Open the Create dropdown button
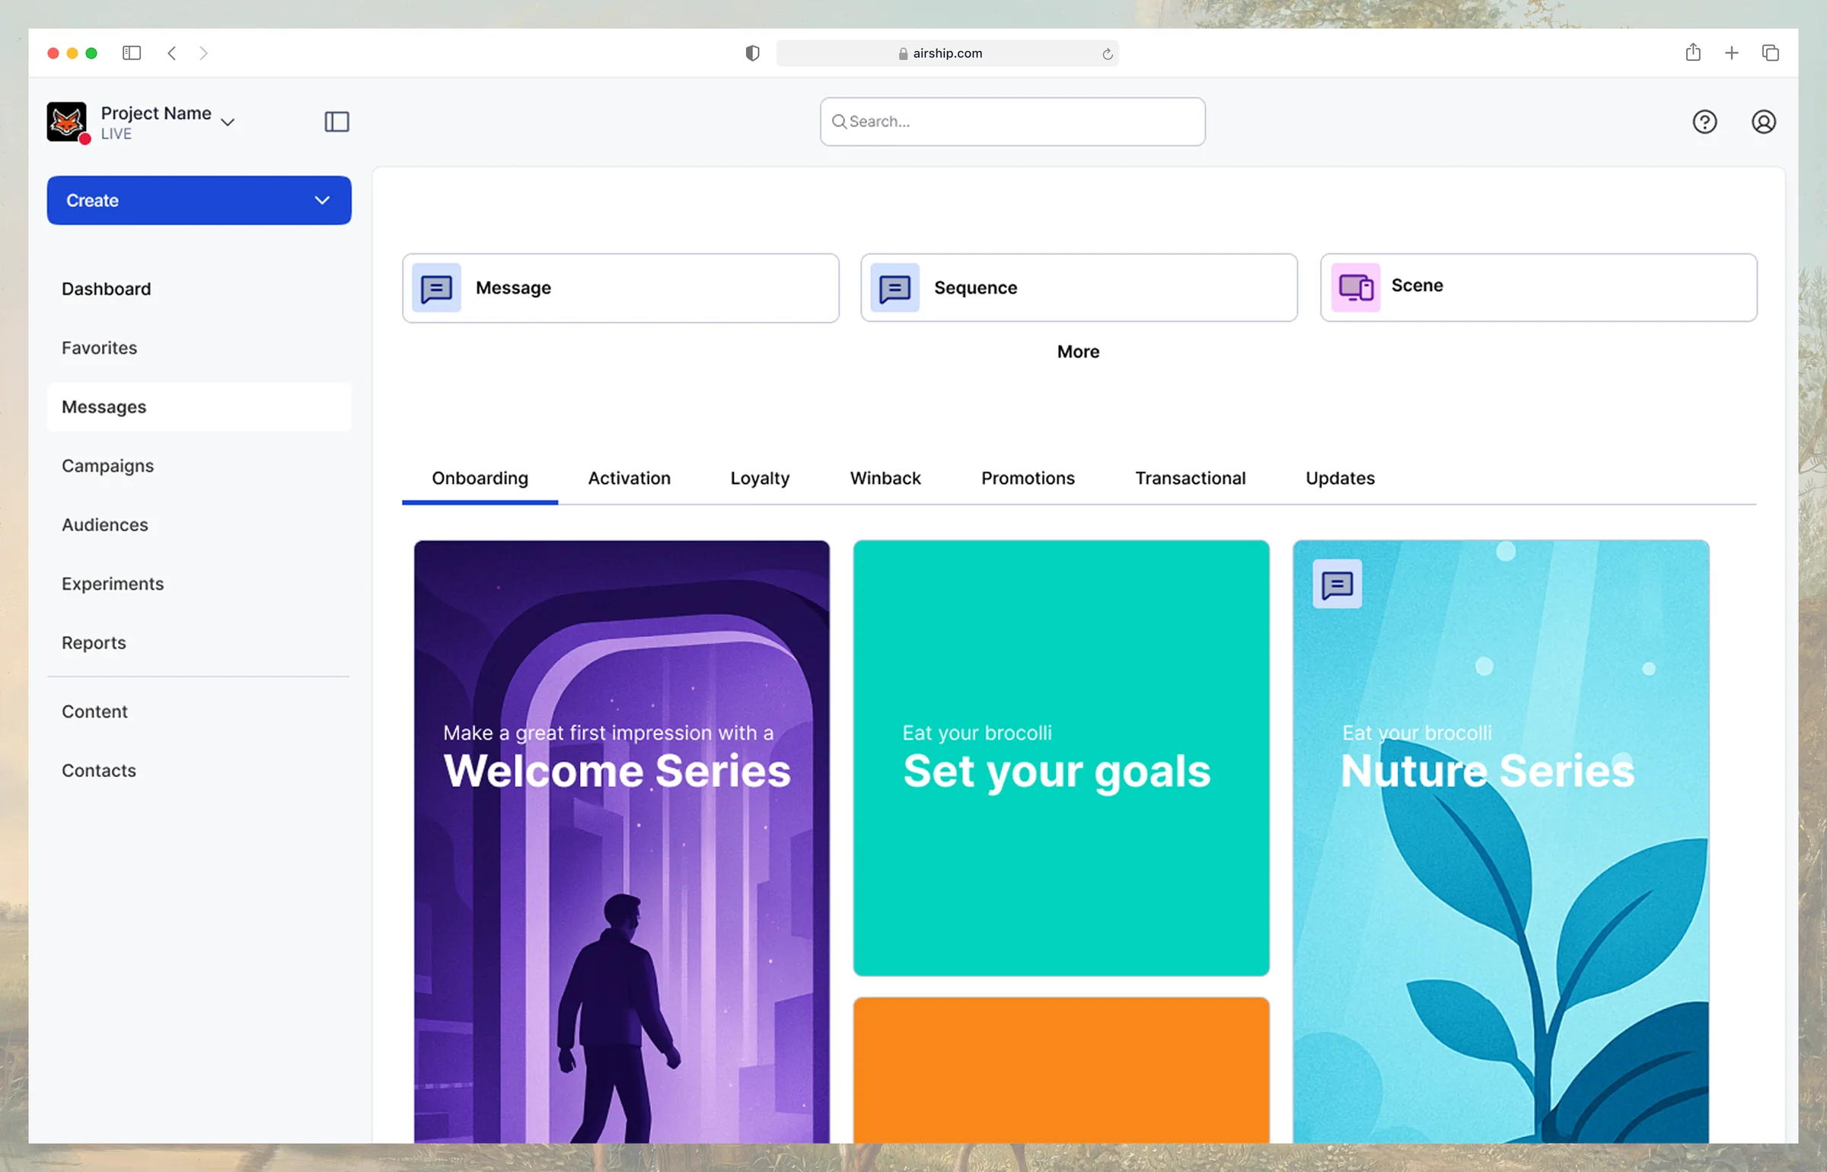 tap(199, 200)
